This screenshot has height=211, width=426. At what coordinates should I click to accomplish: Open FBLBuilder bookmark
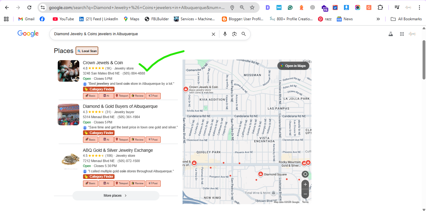pyautogui.click(x=157, y=19)
